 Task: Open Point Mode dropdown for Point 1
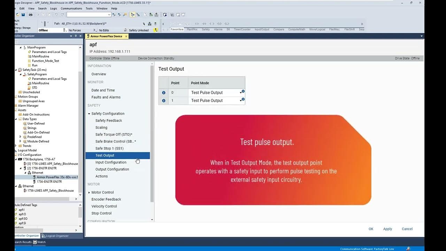point(241,101)
